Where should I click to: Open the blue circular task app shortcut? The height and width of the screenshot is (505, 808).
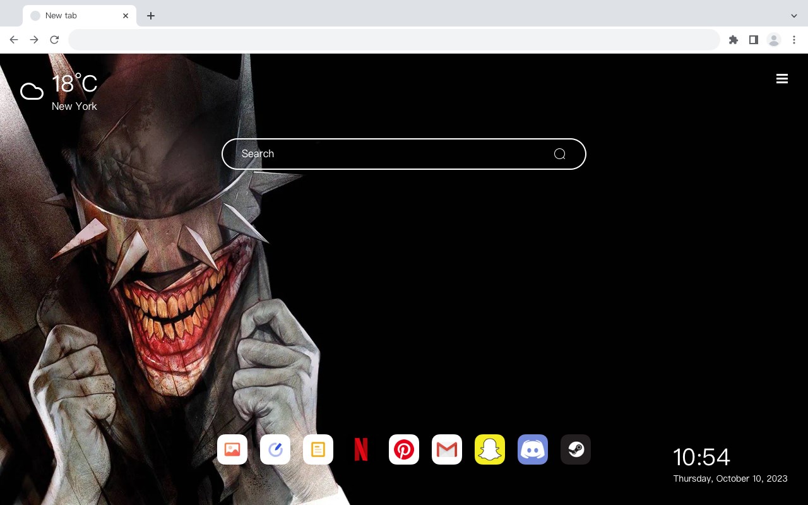[x=275, y=449]
